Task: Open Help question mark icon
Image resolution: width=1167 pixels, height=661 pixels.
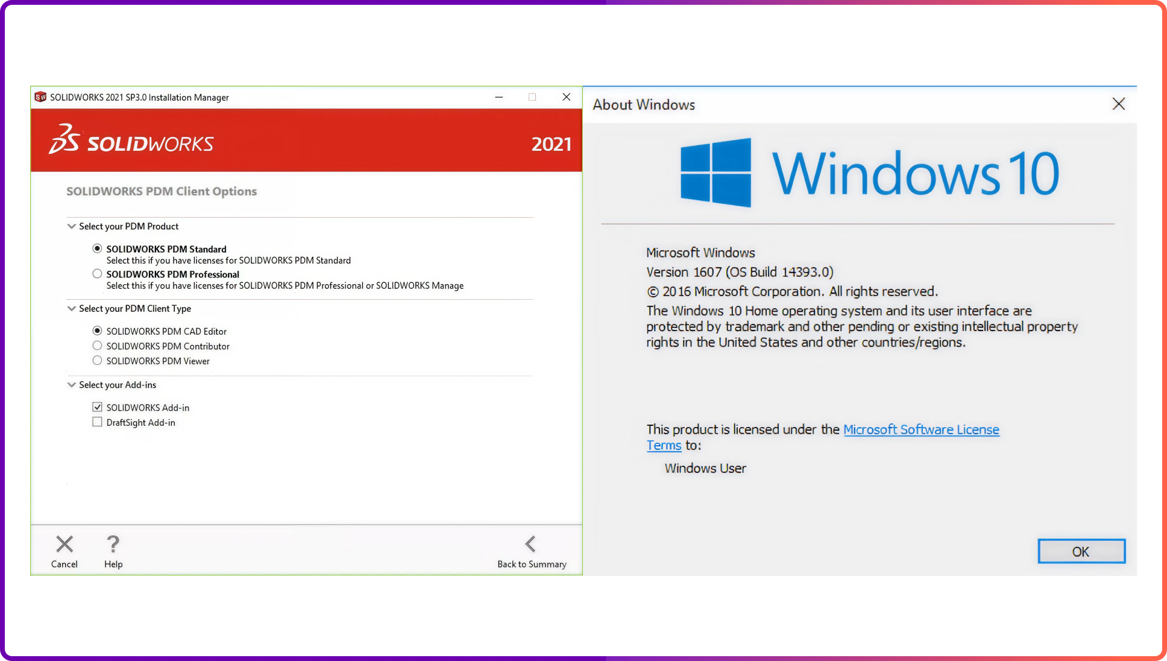Action: (x=113, y=544)
